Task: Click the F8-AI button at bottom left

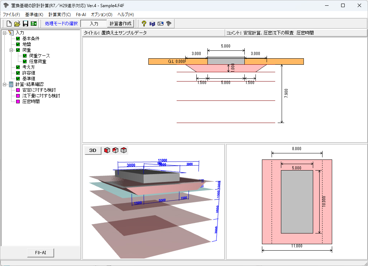Action: [40, 253]
